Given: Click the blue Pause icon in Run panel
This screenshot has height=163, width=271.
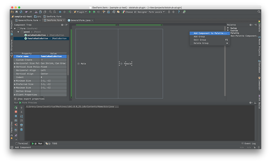Looking at the screenshot, I should tap(16, 116).
